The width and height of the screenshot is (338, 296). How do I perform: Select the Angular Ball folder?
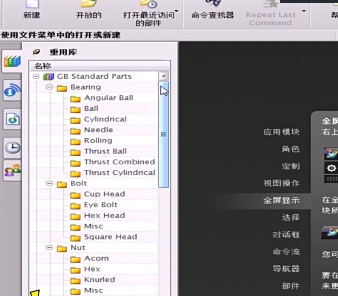[108, 98]
